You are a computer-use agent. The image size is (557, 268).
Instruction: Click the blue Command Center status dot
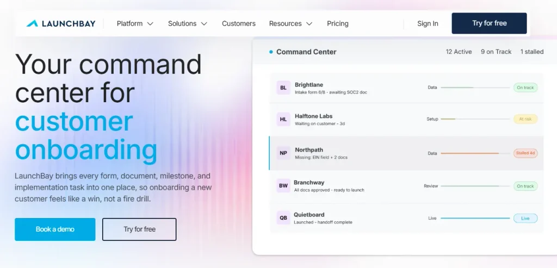(x=271, y=52)
